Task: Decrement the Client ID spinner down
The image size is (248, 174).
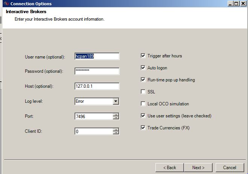Action: click(x=116, y=133)
